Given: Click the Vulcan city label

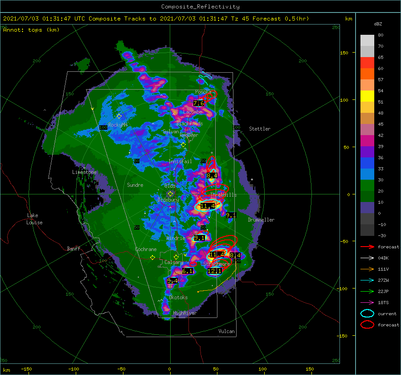Looking at the screenshot, I should tap(226, 331).
